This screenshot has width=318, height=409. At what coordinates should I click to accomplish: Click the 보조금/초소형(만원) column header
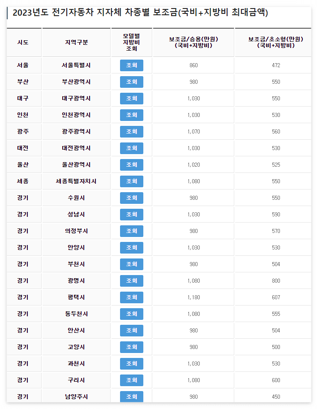pyautogui.click(x=272, y=42)
